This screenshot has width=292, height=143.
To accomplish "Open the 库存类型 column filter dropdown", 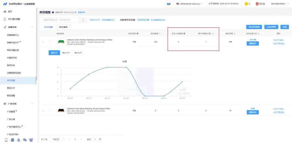I will point(139,34).
